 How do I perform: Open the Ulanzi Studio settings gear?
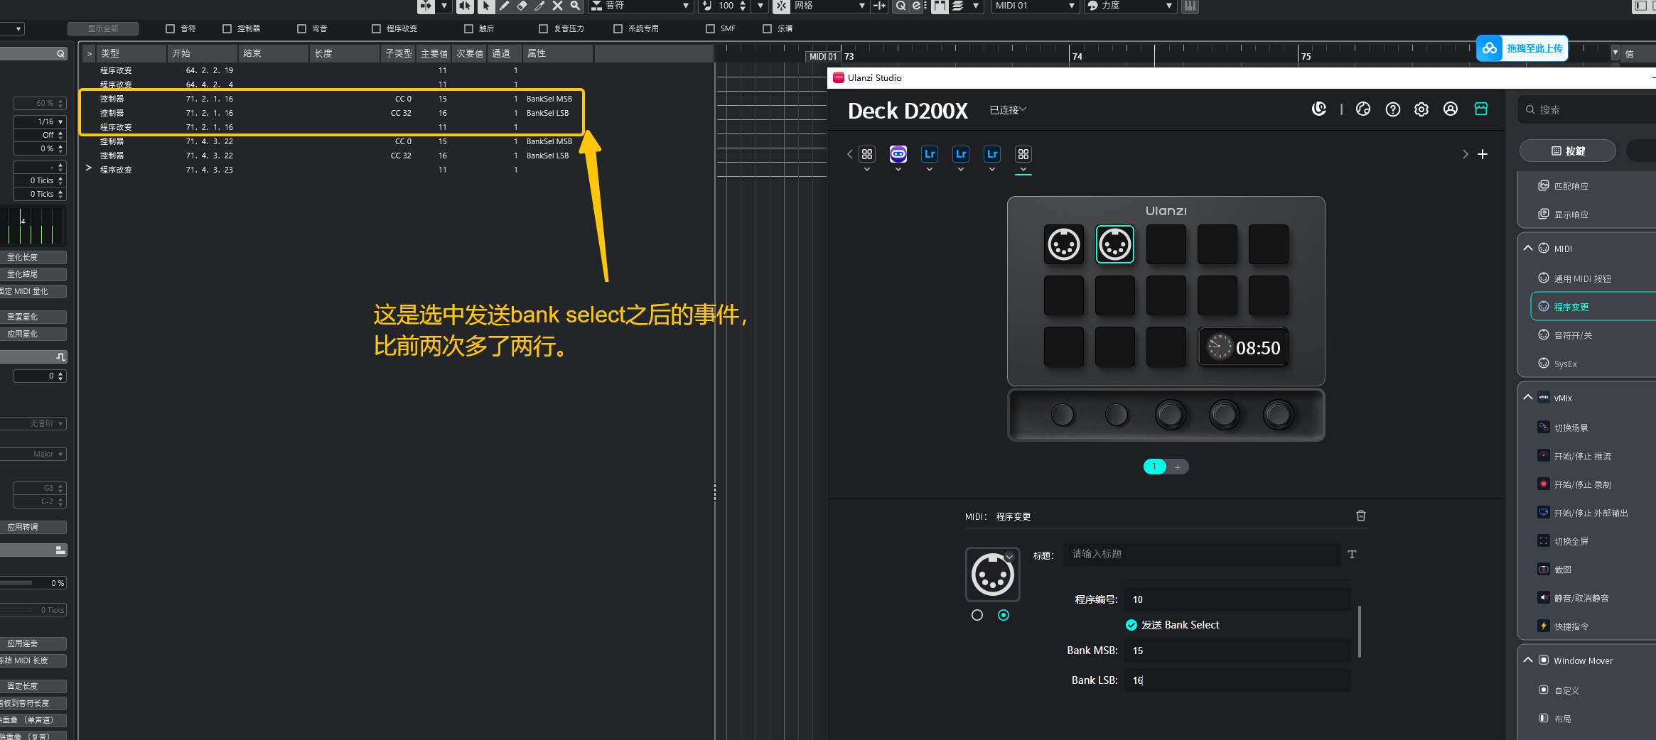click(x=1421, y=109)
